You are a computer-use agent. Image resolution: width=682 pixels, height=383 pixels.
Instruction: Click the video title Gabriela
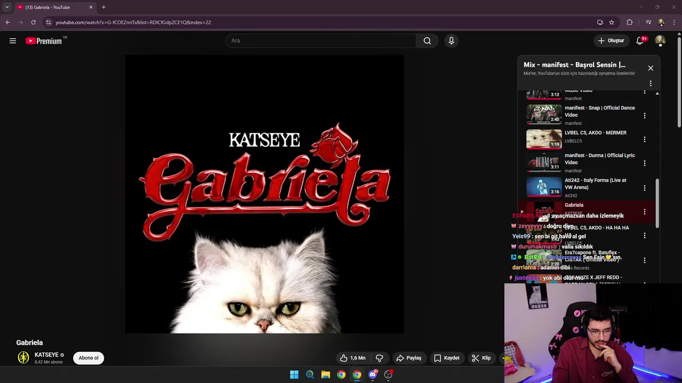(29, 343)
